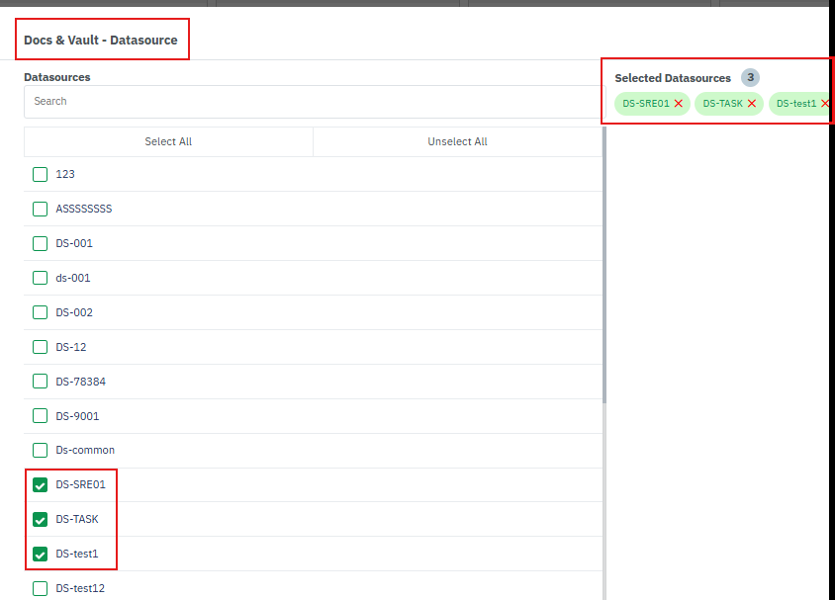
Task: Click the selected count badge showing 3
Action: 750,78
